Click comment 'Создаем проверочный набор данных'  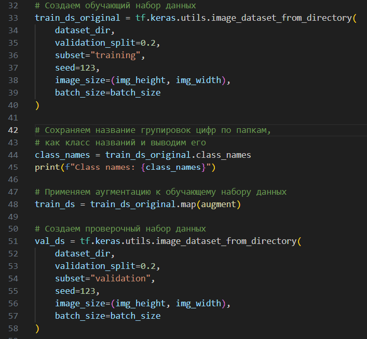[x=120, y=229]
